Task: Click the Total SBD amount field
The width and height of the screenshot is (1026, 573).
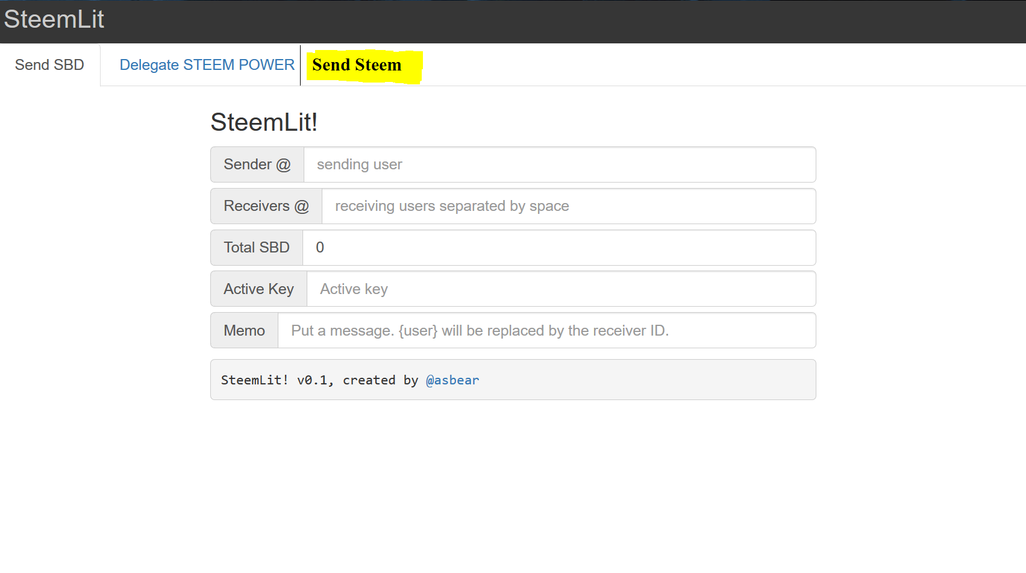Action: coord(559,248)
